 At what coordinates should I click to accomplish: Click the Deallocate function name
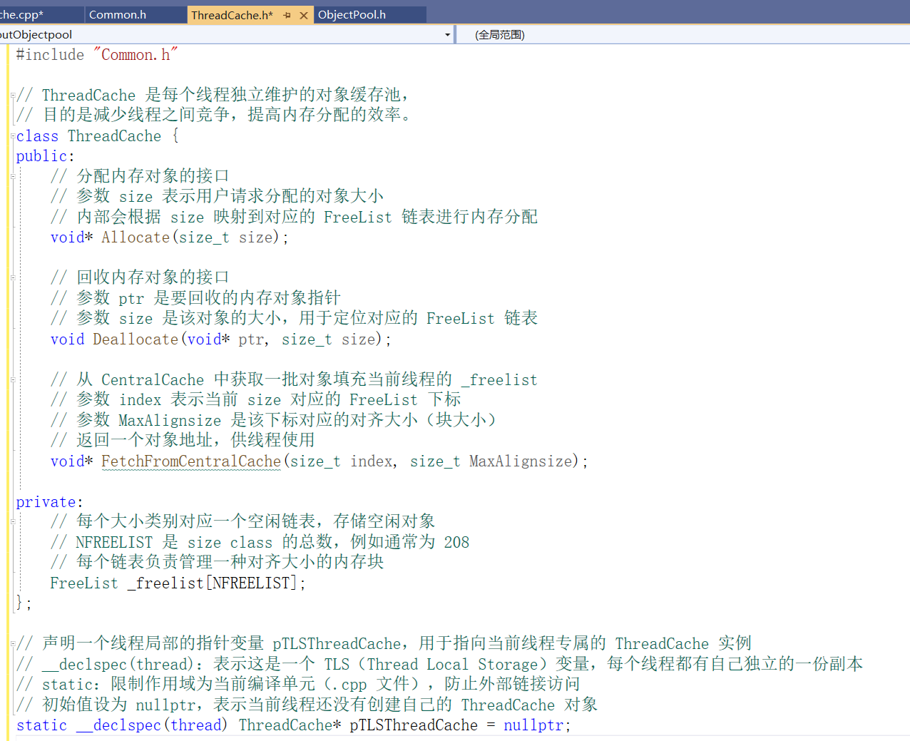click(136, 339)
